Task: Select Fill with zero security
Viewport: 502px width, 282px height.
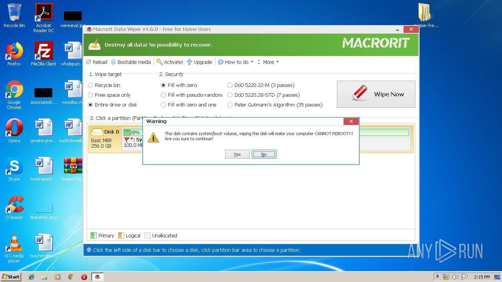Action: tap(179, 85)
